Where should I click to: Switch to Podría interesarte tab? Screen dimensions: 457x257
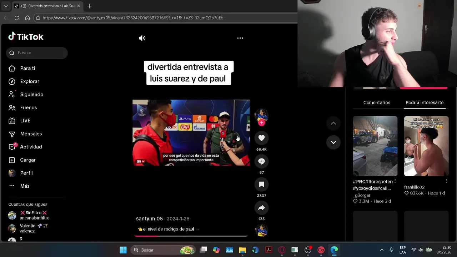click(x=425, y=102)
